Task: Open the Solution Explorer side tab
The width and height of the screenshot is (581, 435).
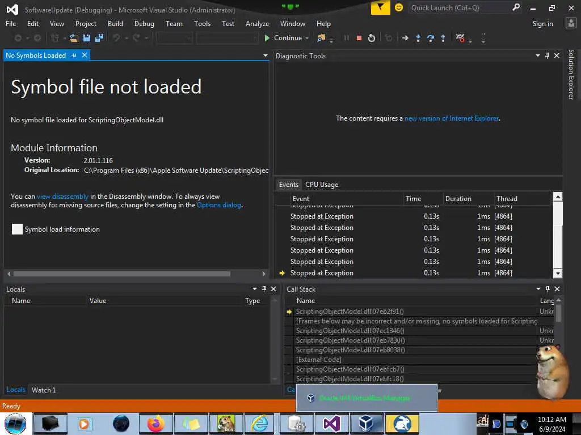Action: 571,74
